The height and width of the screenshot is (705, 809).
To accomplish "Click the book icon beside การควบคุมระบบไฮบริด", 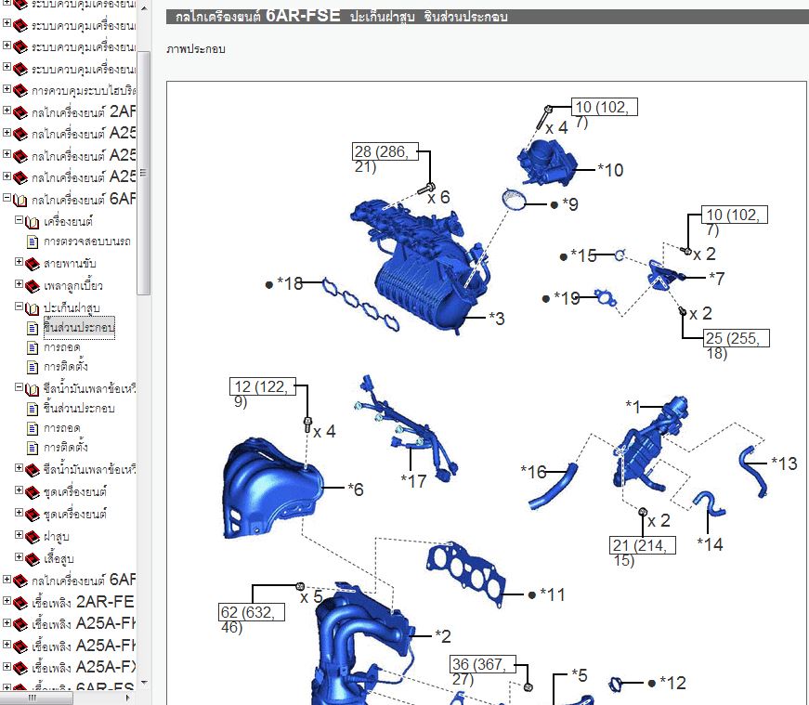I will (x=20, y=90).
